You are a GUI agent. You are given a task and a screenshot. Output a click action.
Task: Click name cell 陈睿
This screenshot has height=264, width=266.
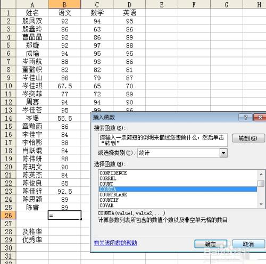[32, 207]
